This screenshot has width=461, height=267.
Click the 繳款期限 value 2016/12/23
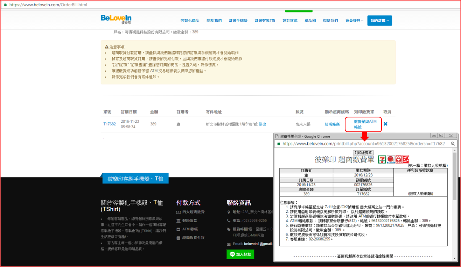[x=363, y=175]
